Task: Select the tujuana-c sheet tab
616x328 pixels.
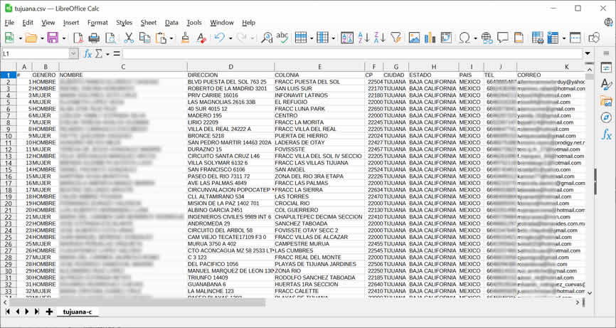Action: click(78, 312)
